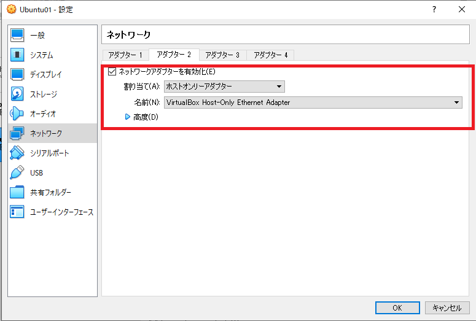
Task: Click the オーディオ label in sidebar
Action: tap(43, 114)
